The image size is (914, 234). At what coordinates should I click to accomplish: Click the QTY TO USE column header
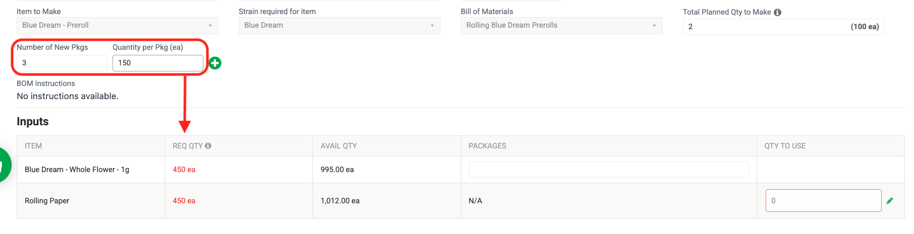pyautogui.click(x=785, y=146)
